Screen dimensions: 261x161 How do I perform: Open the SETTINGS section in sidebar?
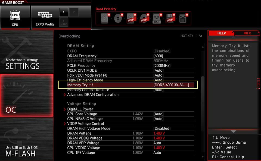(x=27, y=64)
